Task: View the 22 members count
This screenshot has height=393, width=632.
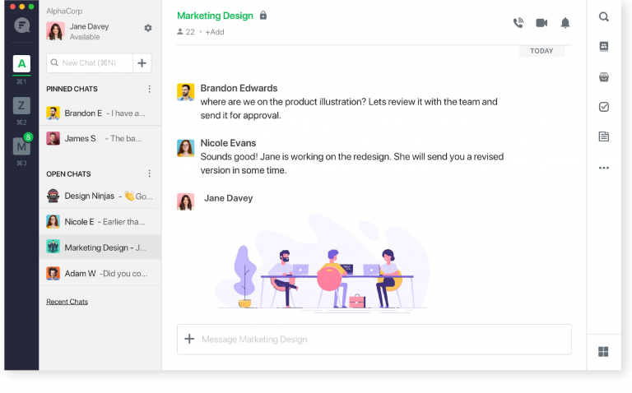Action: pyautogui.click(x=186, y=32)
